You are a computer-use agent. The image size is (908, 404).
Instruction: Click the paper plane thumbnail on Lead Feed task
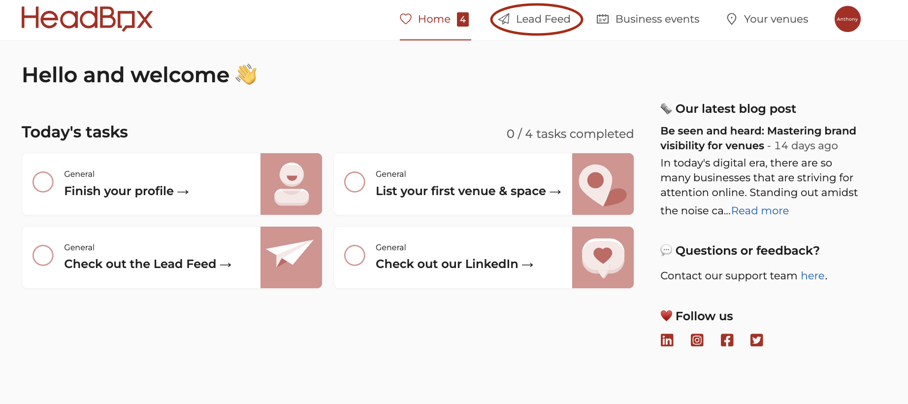click(291, 257)
